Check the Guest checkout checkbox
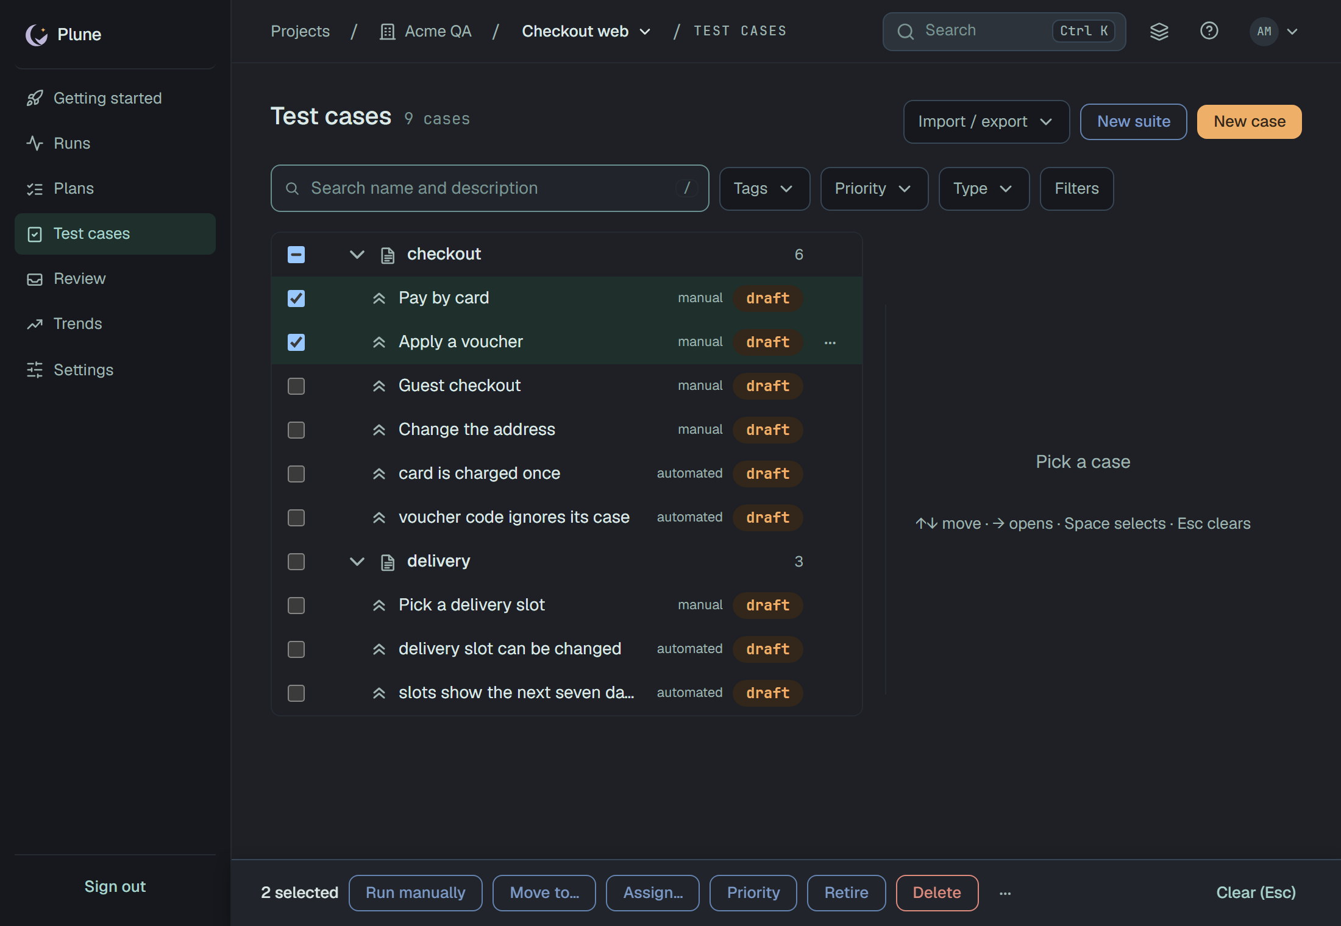The width and height of the screenshot is (1341, 926). pos(296,386)
